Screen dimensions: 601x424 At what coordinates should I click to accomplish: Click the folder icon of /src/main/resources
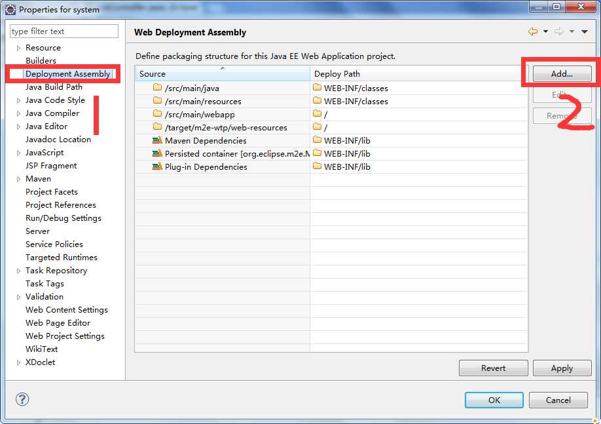(157, 100)
